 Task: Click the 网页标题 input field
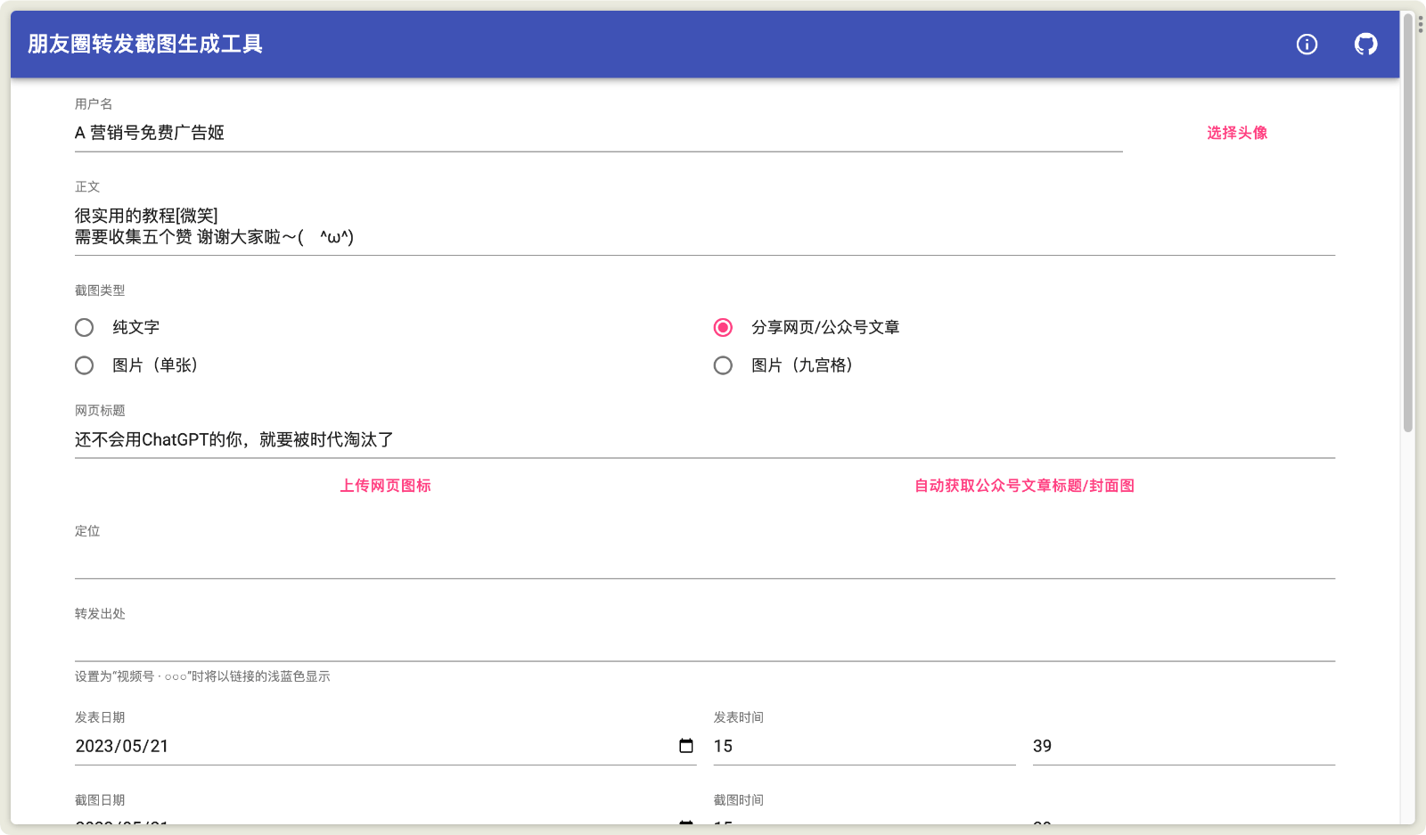point(535,439)
